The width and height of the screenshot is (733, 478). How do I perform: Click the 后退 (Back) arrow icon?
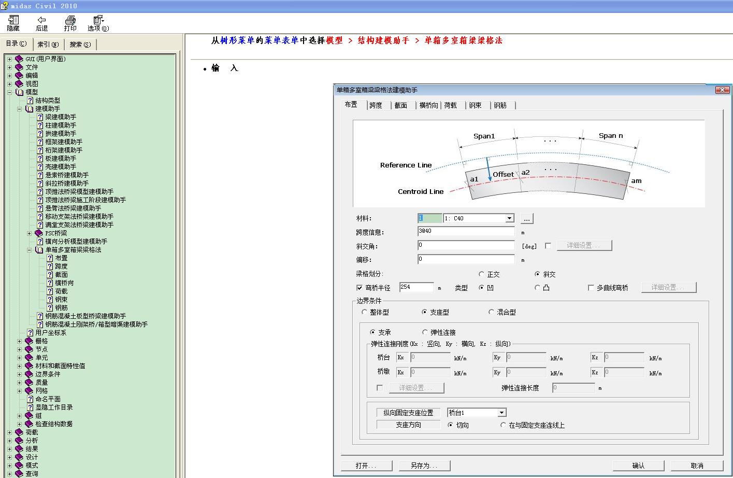[x=41, y=20]
